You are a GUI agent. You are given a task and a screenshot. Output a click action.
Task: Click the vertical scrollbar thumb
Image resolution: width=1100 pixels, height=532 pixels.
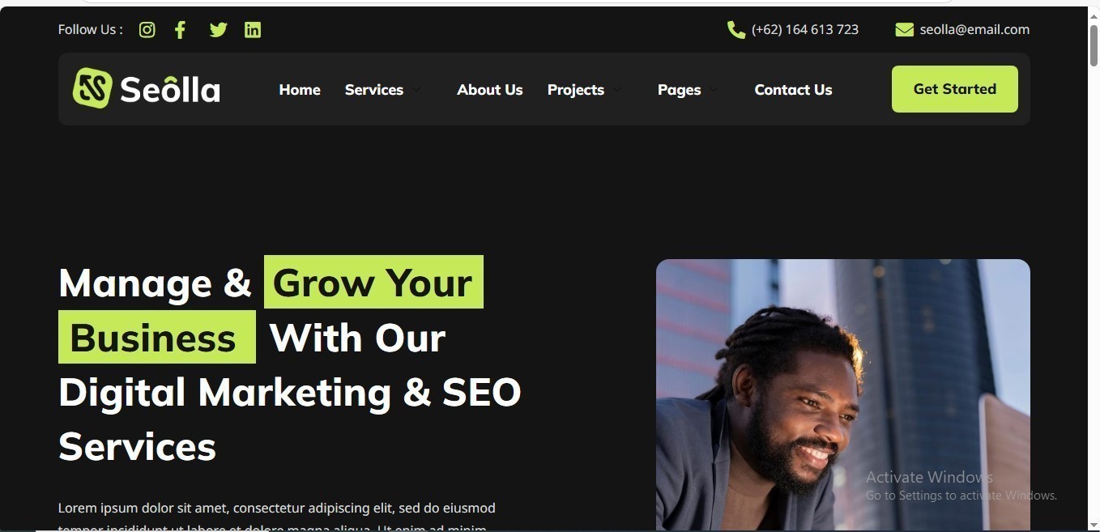[1094, 45]
